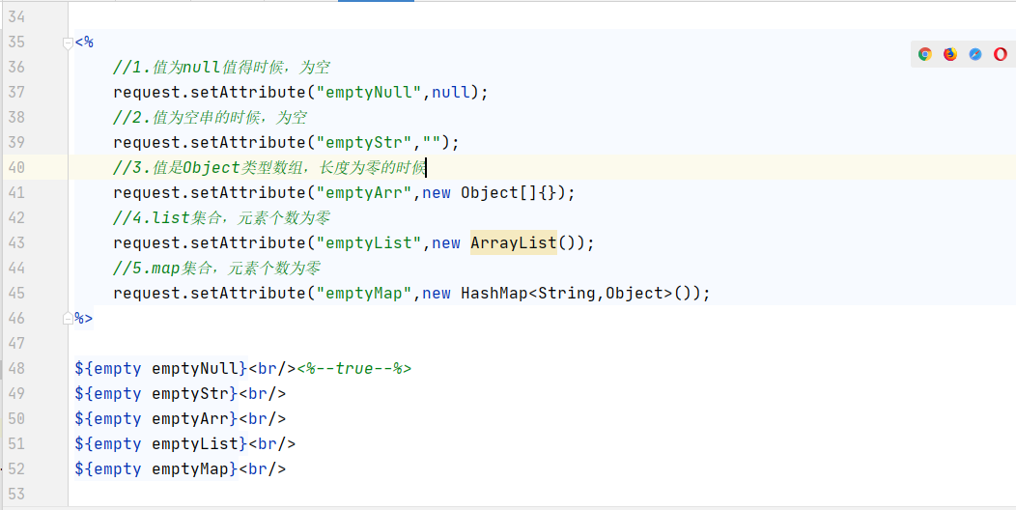The width and height of the screenshot is (1016, 510).
Task: Click line number 52 in gutter
Action: coord(16,468)
